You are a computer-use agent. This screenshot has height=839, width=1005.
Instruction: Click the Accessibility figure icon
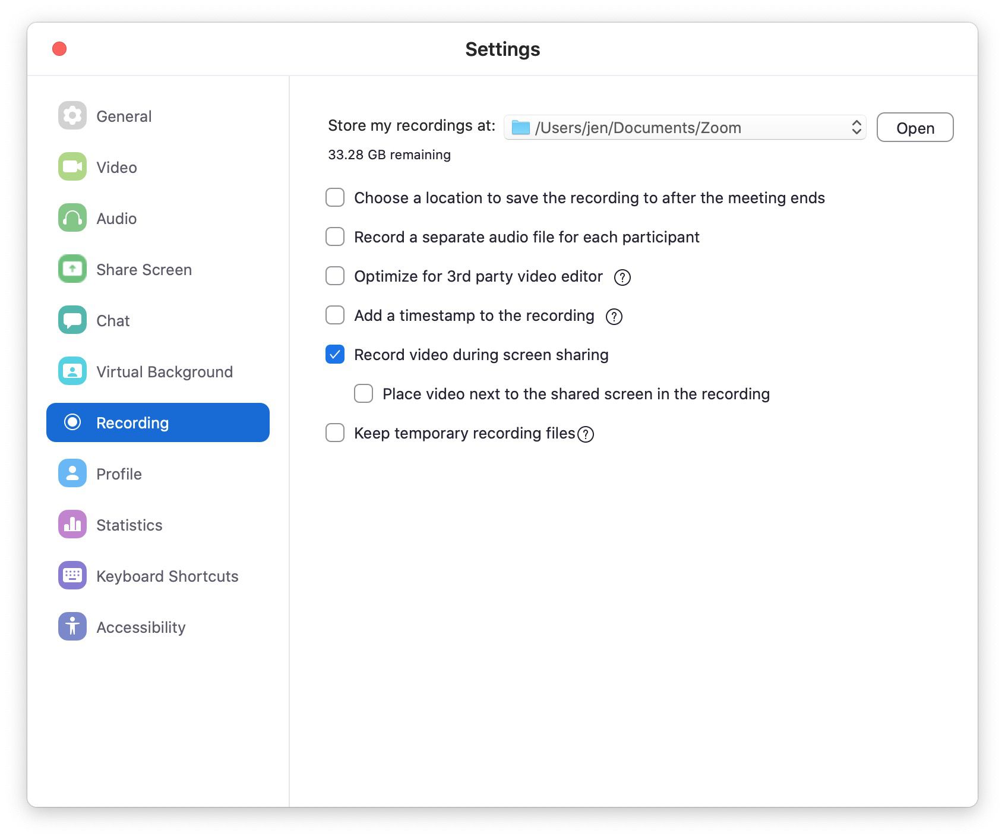click(x=72, y=627)
